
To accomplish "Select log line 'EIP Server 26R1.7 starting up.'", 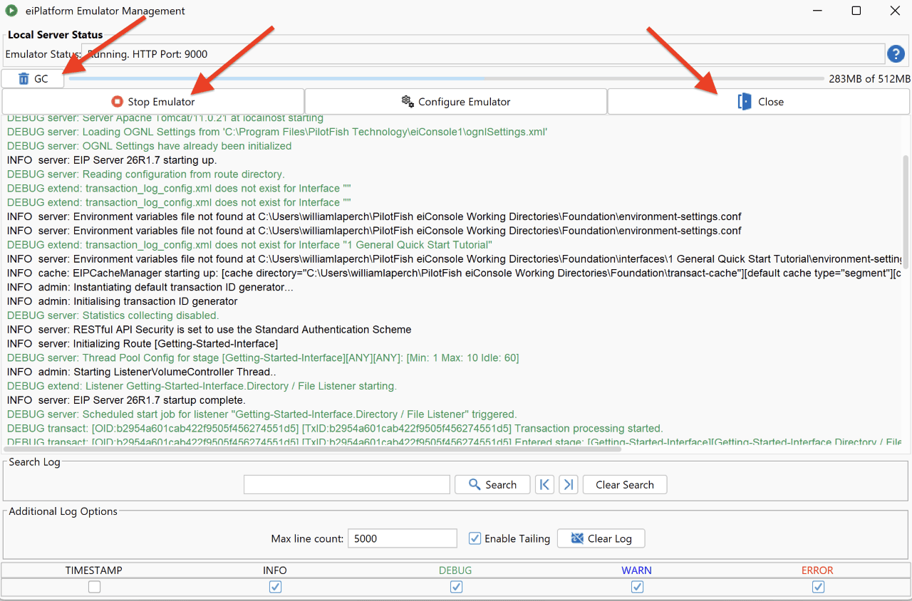I will pos(112,160).
